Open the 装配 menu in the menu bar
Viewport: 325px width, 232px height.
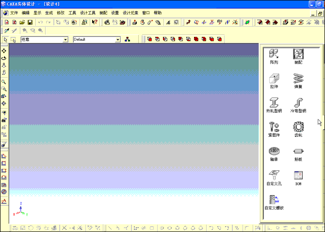pos(103,13)
